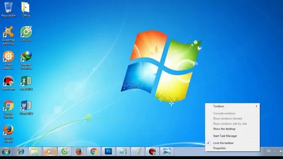Select the Internet Download Manager shortcut
This screenshot has height=159, width=283.
[26, 60]
